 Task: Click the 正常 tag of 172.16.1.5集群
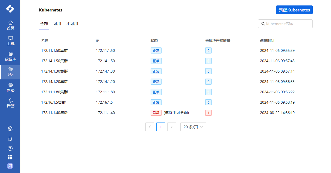coord(156,102)
